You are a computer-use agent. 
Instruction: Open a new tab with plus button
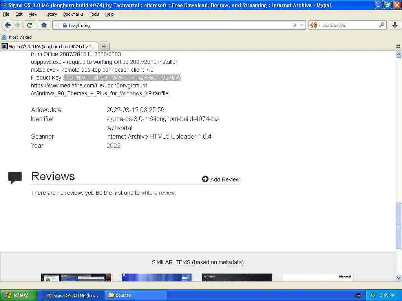point(104,46)
